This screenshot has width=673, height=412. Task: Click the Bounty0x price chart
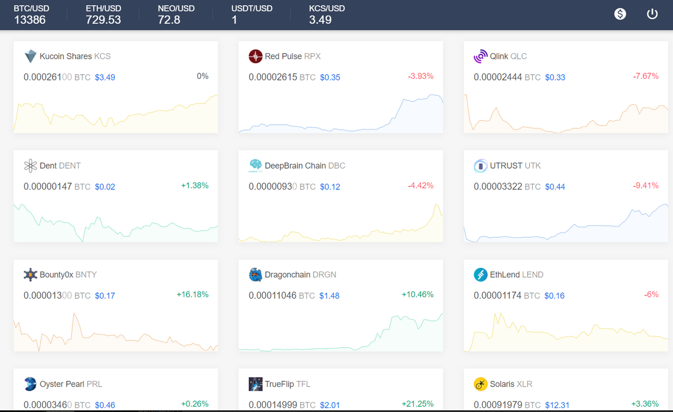tap(116, 331)
